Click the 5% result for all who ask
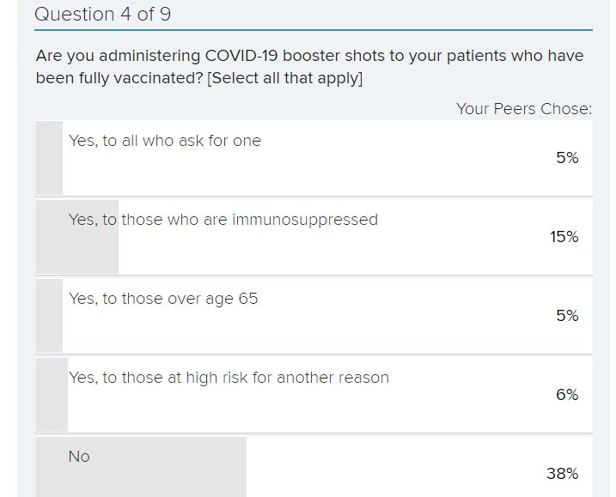Screen dimensions: 616x497 coord(567,158)
